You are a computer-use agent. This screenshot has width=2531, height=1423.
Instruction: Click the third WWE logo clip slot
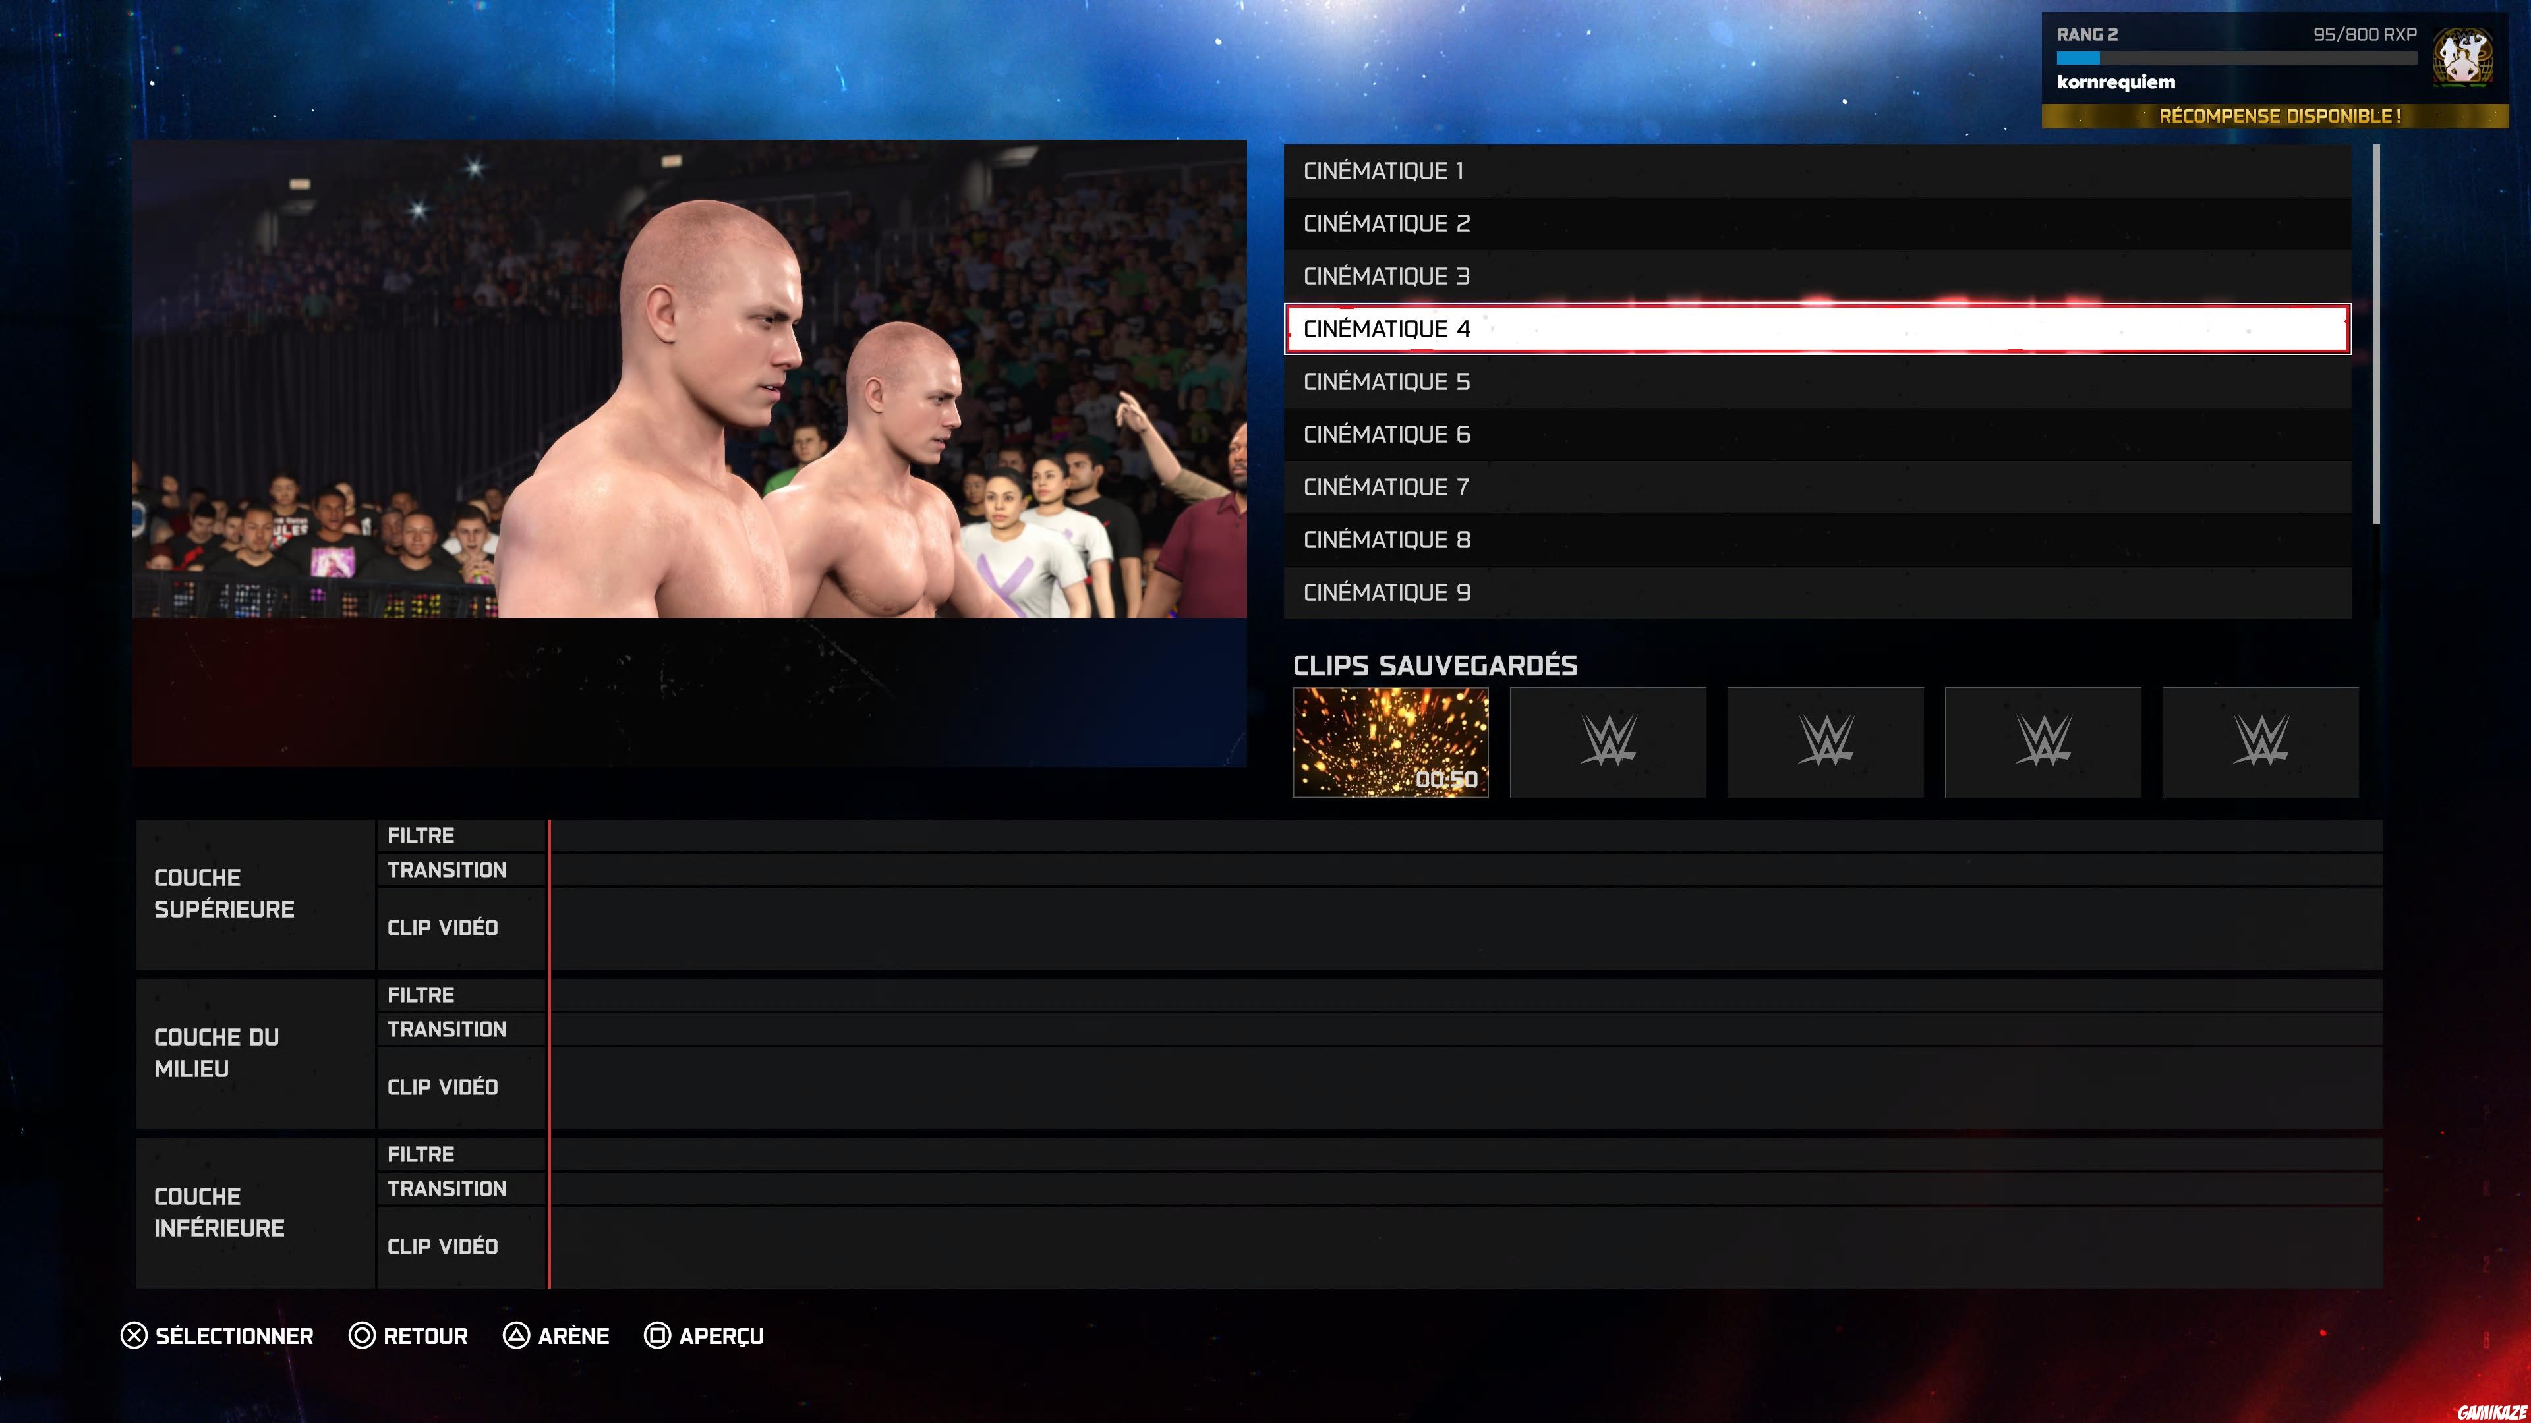(x=1826, y=742)
